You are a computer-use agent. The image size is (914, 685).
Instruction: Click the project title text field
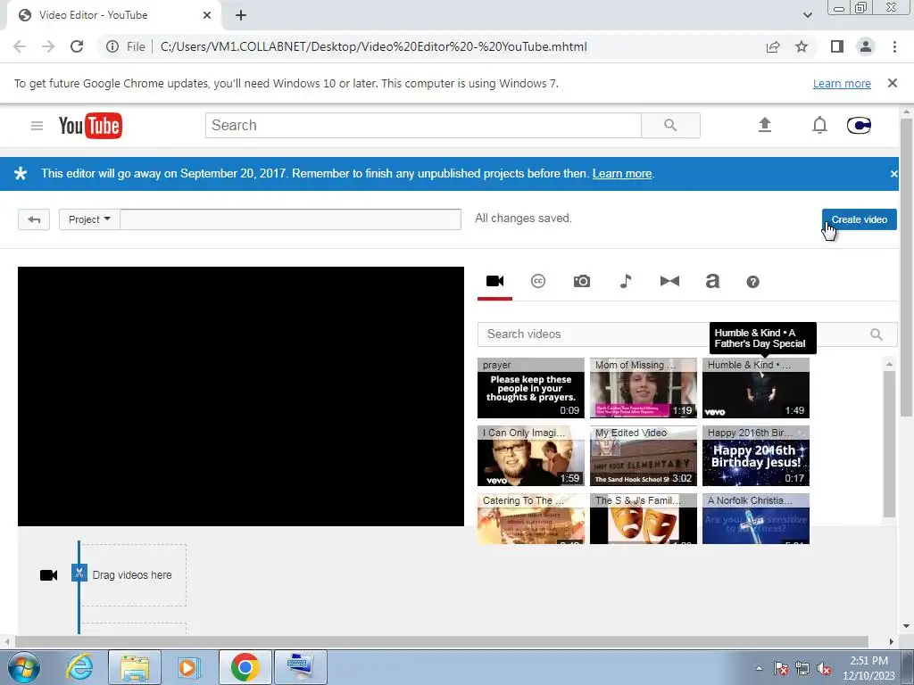(x=290, y=219)
